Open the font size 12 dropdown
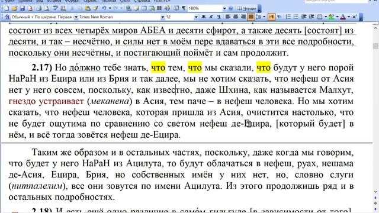The image size is (379, 213). point(196,17)
